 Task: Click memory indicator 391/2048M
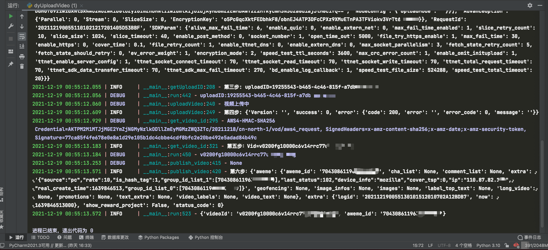535,245
